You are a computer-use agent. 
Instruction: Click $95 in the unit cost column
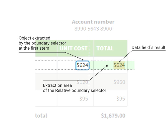84,98
